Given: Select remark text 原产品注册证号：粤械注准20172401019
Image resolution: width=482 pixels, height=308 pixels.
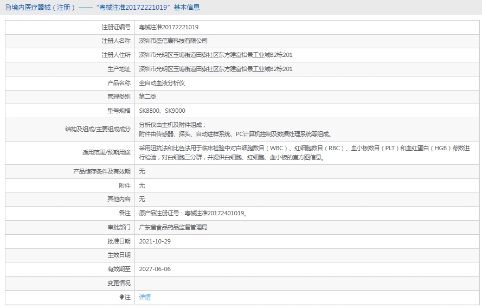Looking at the screenshot, I should [x=193, y=213].
